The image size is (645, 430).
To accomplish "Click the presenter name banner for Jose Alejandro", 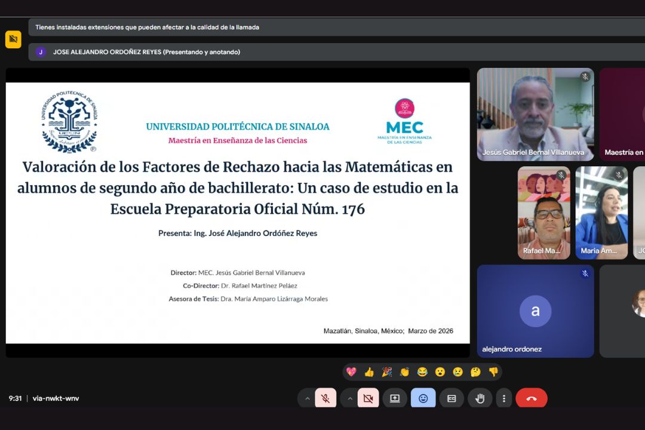I will pos(146,52).
